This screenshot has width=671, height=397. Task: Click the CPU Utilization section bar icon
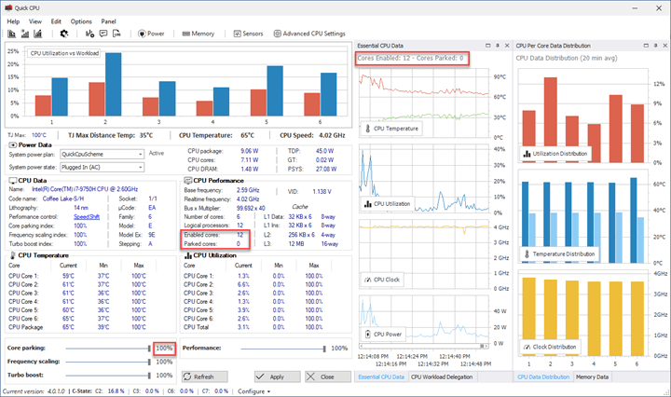tap(187, 255)
